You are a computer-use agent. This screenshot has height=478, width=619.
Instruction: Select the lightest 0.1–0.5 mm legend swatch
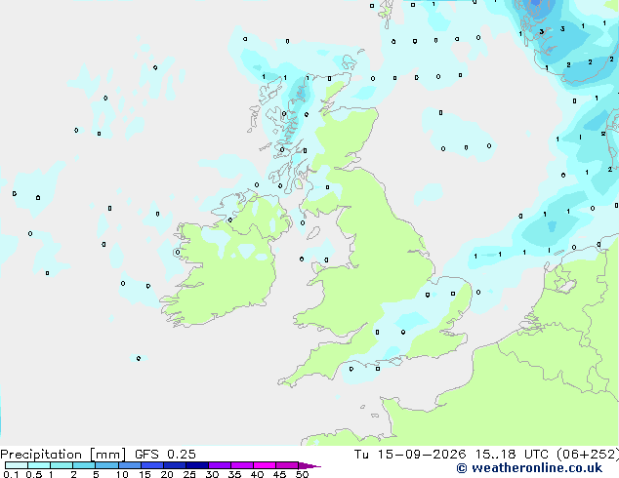(17, 465)
